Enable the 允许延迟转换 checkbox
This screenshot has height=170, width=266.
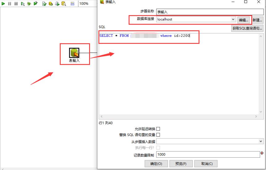158,129
